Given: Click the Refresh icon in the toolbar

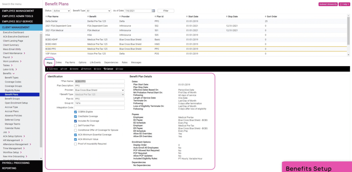Looking at the screenshot, I should click(82, 69).
